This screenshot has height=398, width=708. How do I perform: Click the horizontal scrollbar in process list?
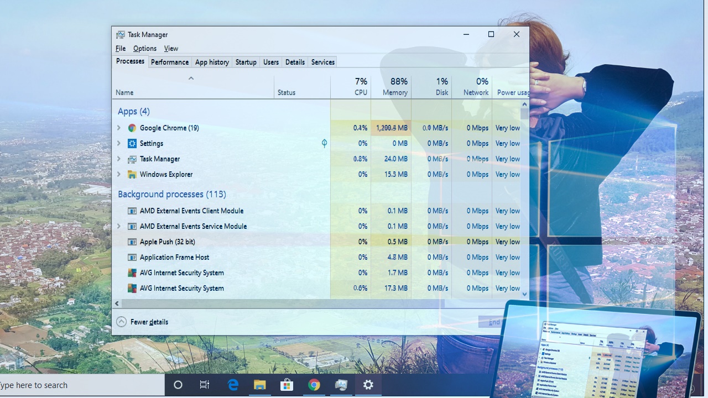282,303
